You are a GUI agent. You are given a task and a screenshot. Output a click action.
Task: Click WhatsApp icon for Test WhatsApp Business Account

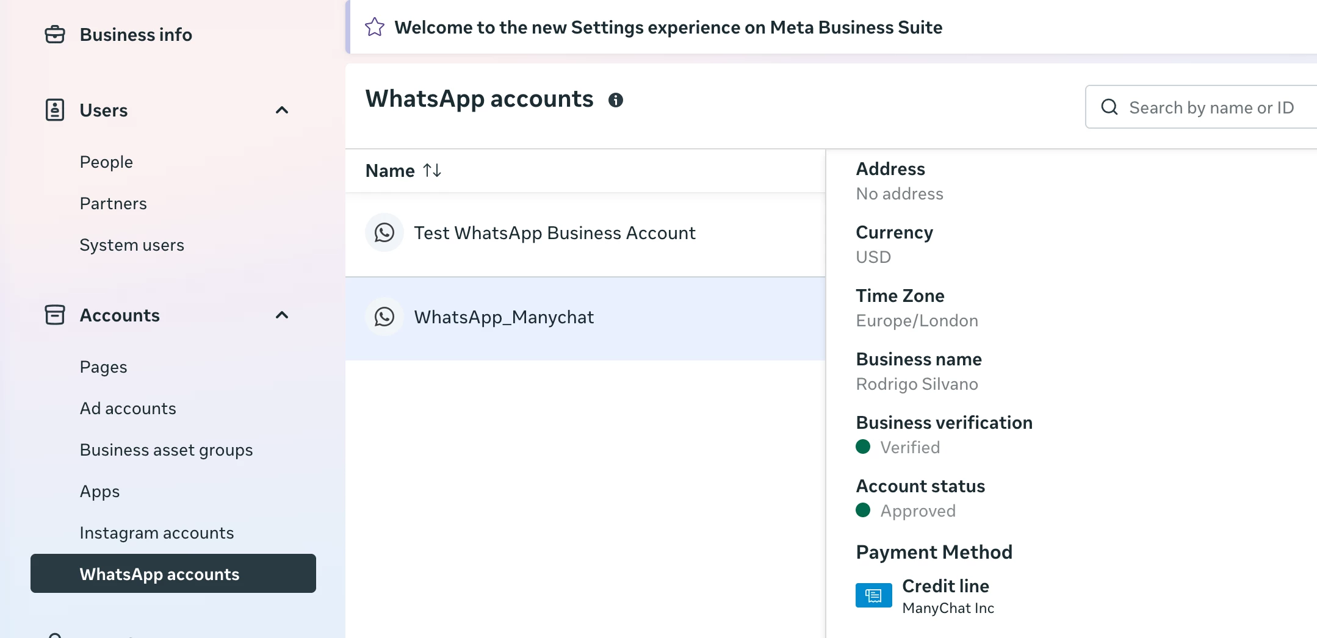click(x=384, y=232)
